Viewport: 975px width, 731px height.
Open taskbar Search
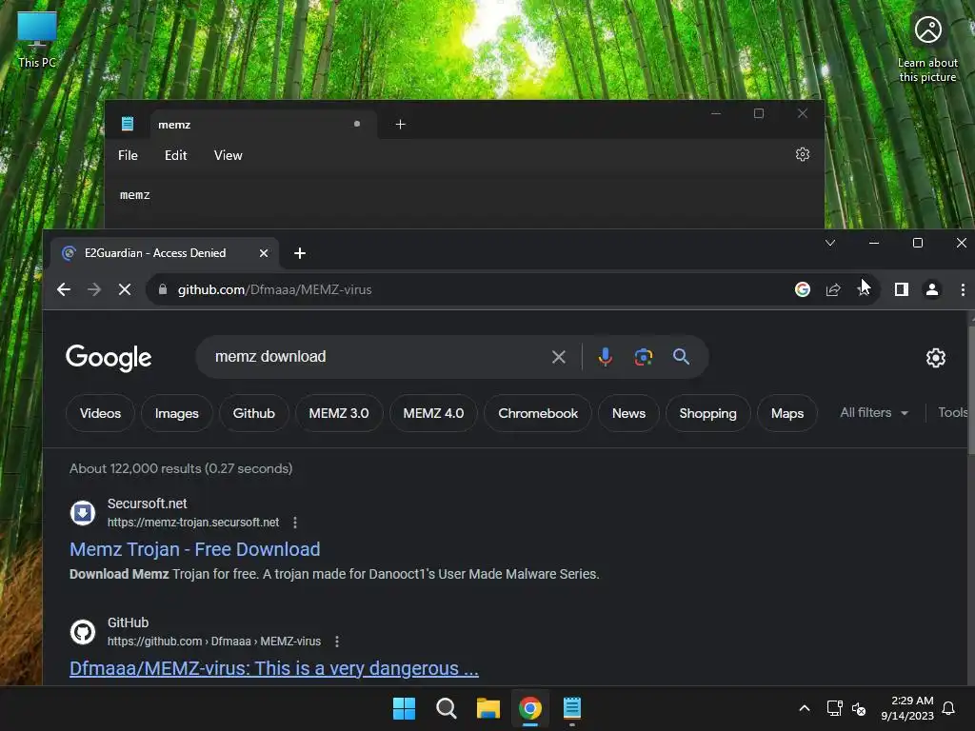446,708
